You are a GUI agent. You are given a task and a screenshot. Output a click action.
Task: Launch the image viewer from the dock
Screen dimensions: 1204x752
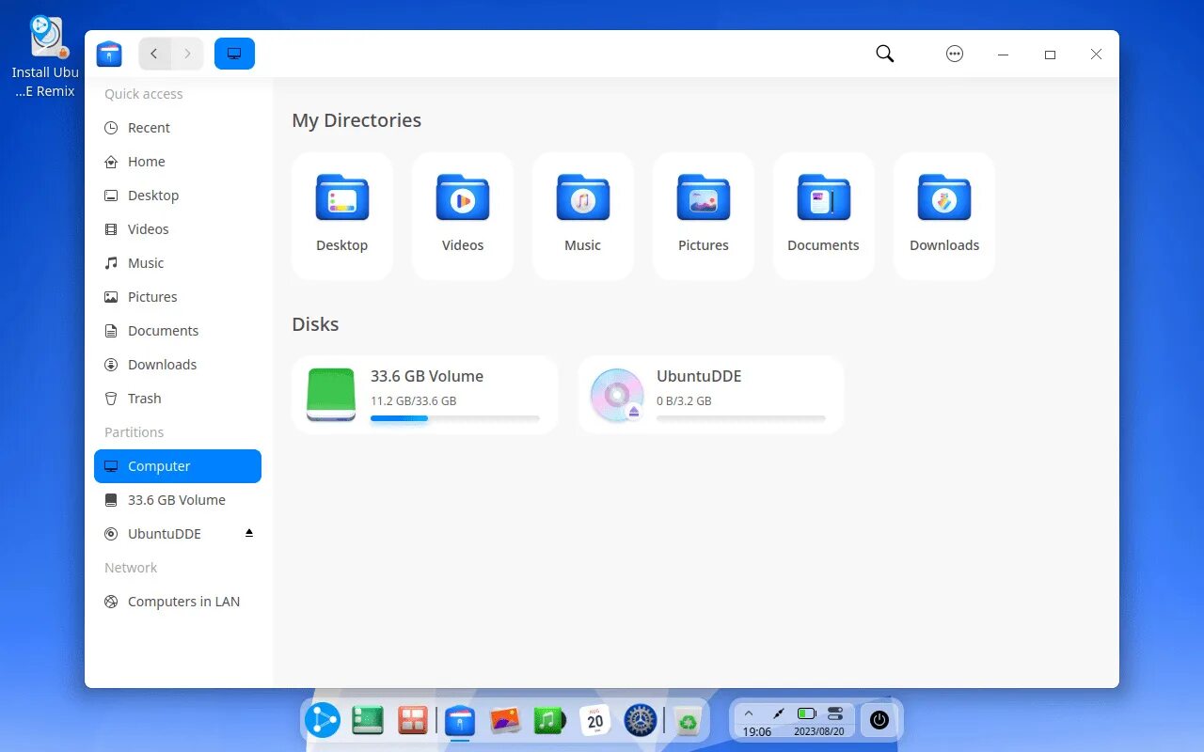[506, 721]
